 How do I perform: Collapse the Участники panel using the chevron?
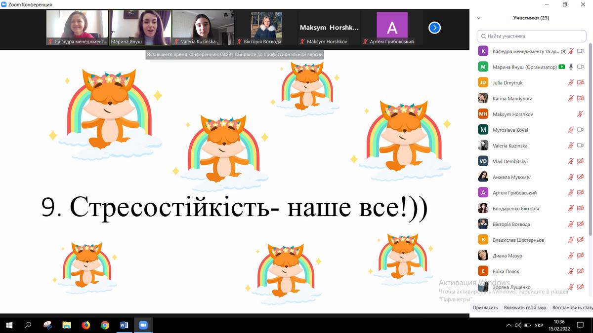[x=478, y=18]
